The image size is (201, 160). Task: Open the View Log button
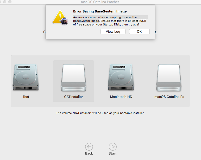click(113, 32)
